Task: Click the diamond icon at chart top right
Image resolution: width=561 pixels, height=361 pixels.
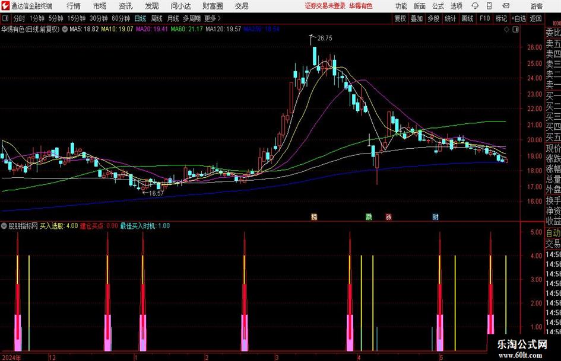Action: (506, 30)
